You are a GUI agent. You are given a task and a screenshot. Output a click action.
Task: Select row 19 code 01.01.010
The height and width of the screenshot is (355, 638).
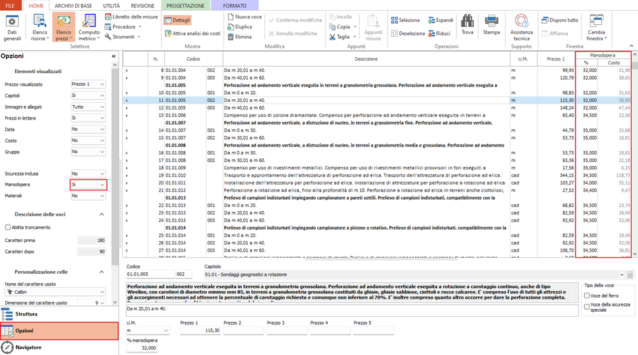pyautogui.click(x=317, y=175)
